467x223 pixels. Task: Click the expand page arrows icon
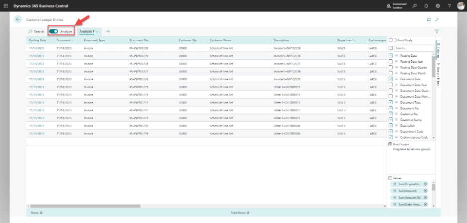tap(437, 19)
